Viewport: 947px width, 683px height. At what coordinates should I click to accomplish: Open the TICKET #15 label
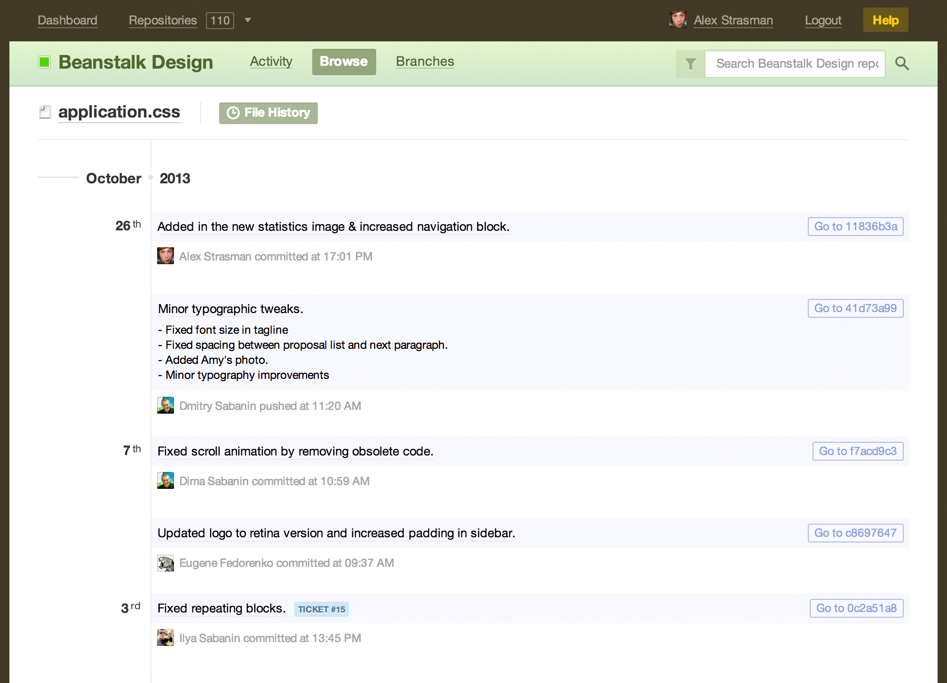point(322,609)
